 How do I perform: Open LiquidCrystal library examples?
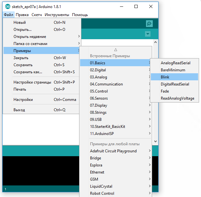pyautogui.click(x=115, y=186)
